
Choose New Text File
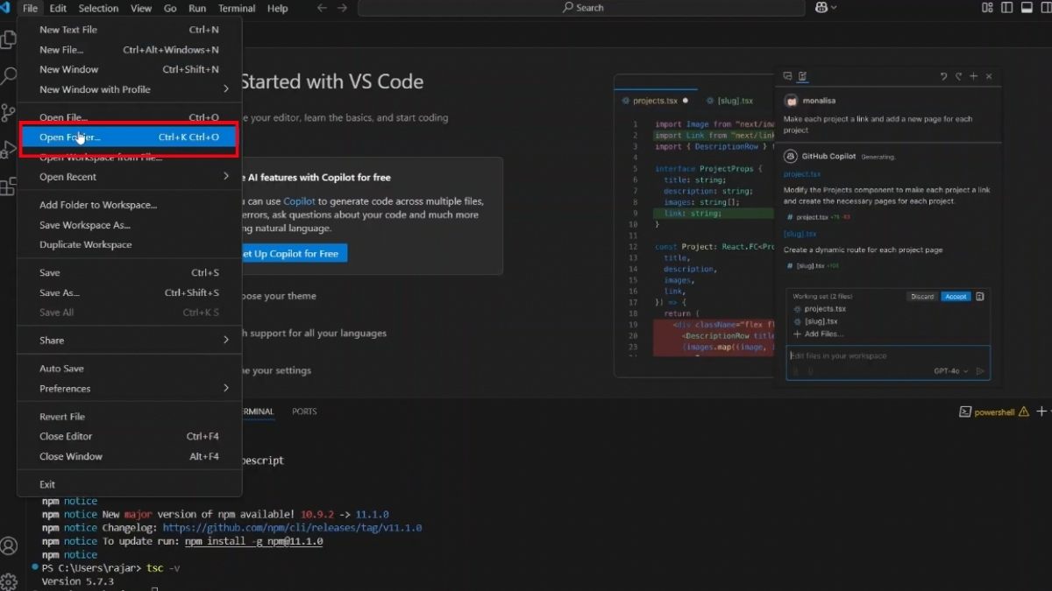[130, 30]
